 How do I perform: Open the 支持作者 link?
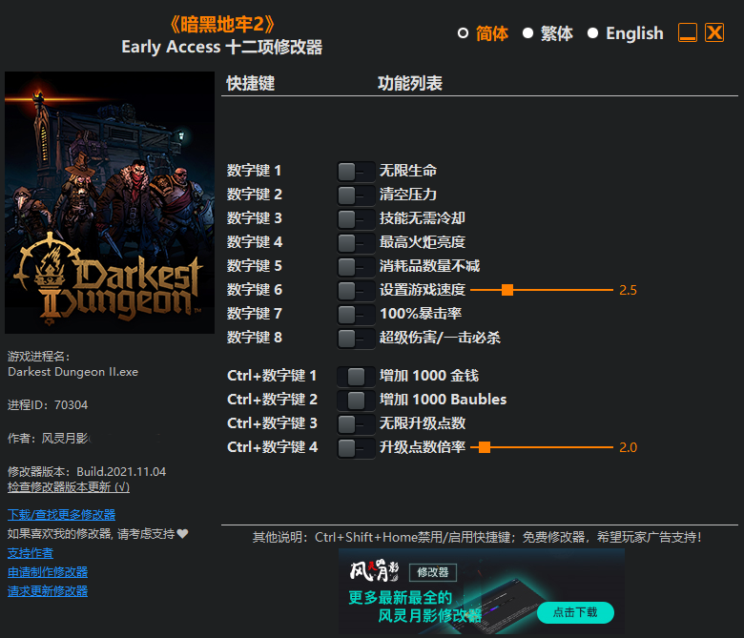pos(31,553)
